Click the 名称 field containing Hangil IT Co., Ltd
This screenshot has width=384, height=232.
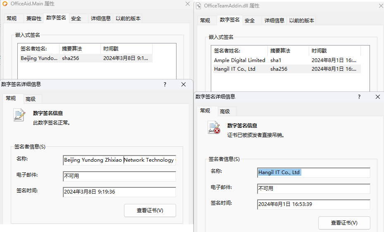pos(313,172)
